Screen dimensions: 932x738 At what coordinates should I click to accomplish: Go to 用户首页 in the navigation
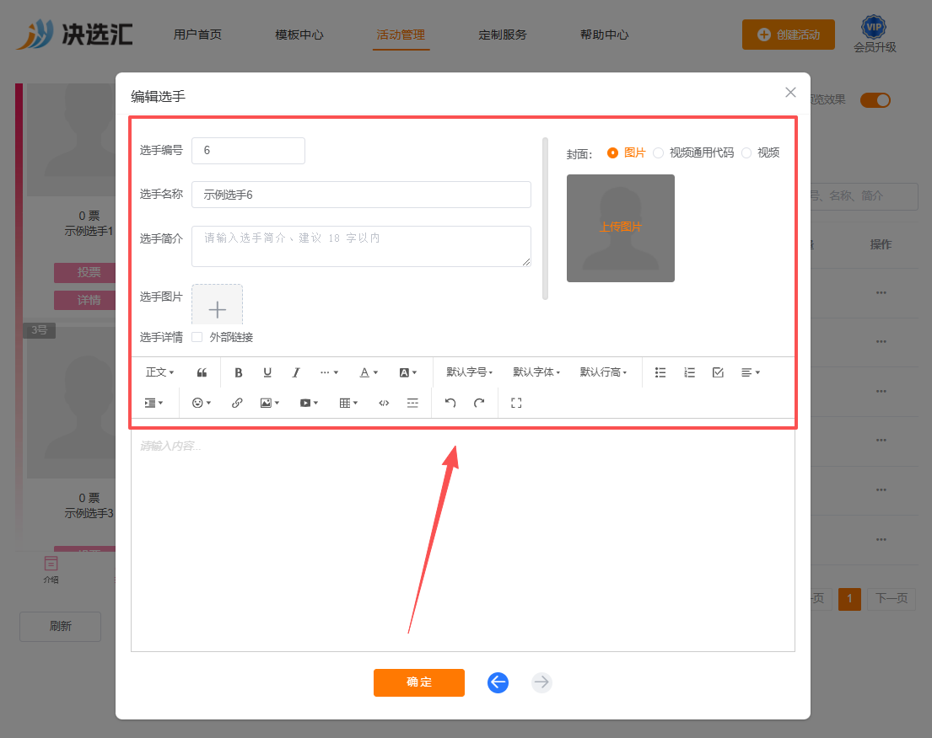click(197, 35)
